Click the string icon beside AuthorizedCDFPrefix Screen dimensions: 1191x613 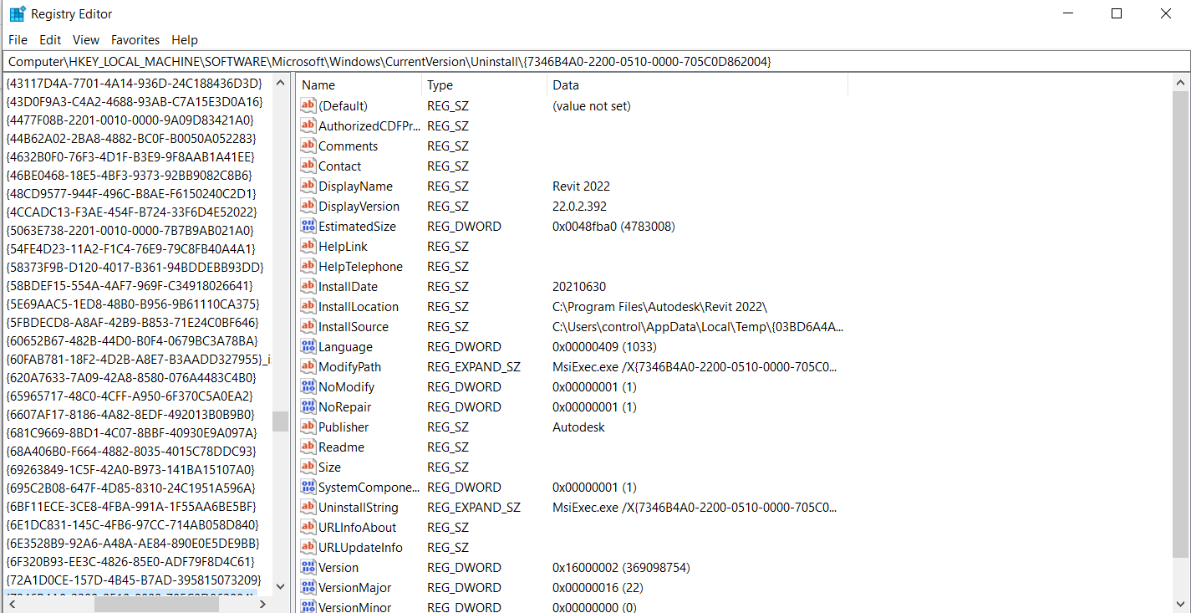308,126
